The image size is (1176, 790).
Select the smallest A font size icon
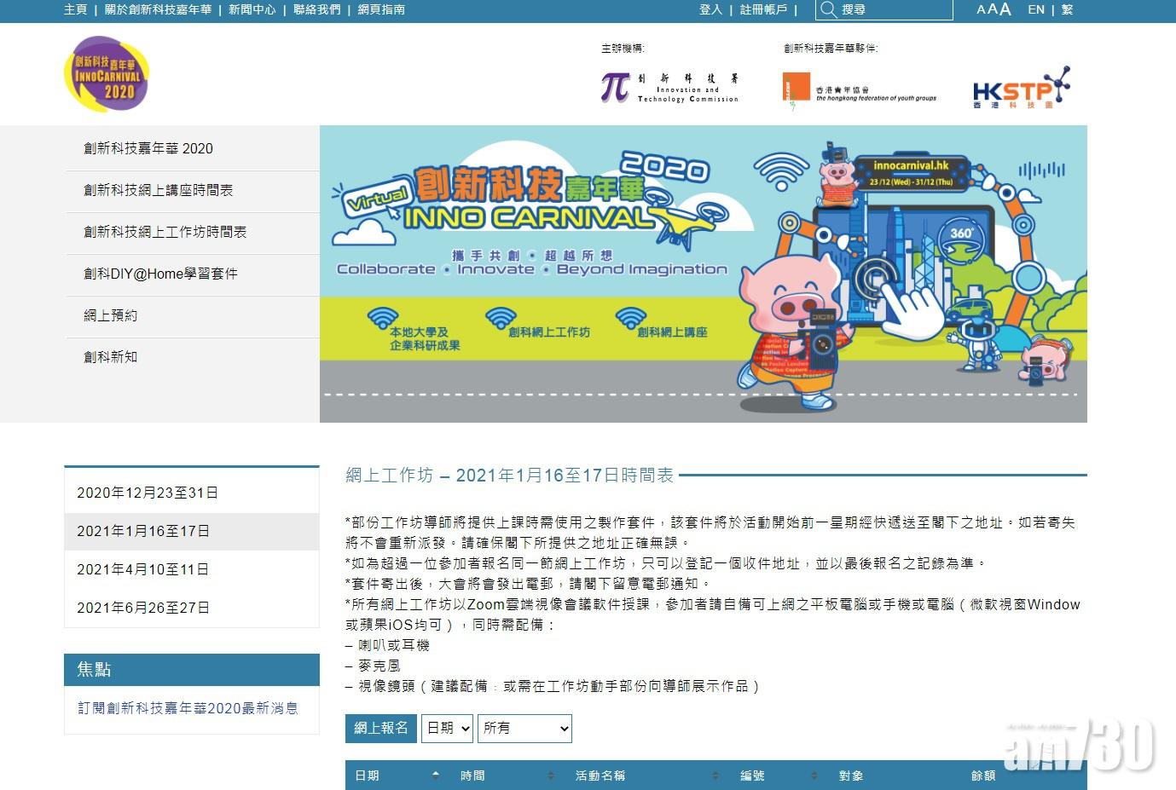[979, 9]
